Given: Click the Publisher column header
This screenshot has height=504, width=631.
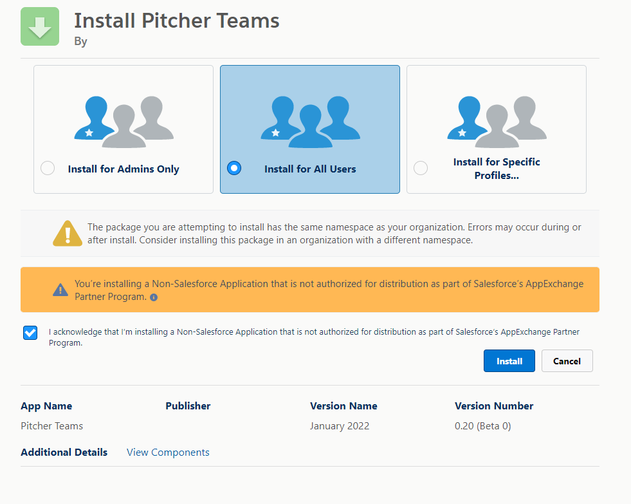Looking at the screenshot, I should click(187, 406).
